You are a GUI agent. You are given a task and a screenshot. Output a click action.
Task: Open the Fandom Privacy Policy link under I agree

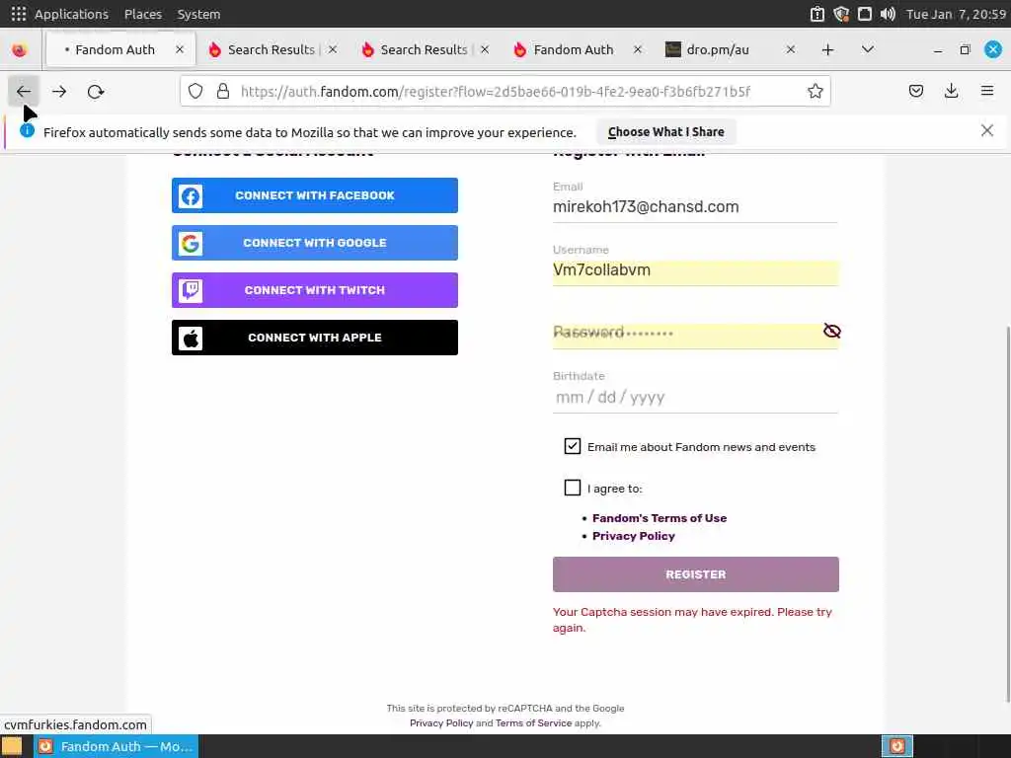[633, 536]
